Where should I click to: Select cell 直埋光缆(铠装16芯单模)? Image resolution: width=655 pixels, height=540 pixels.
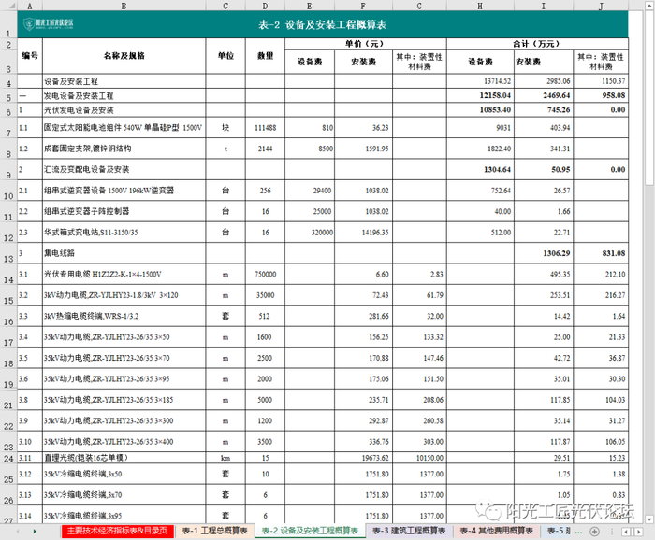(x=124, y=458)
